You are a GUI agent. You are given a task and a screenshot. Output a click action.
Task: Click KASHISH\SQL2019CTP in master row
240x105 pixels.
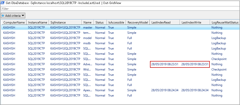pos(65,27)
